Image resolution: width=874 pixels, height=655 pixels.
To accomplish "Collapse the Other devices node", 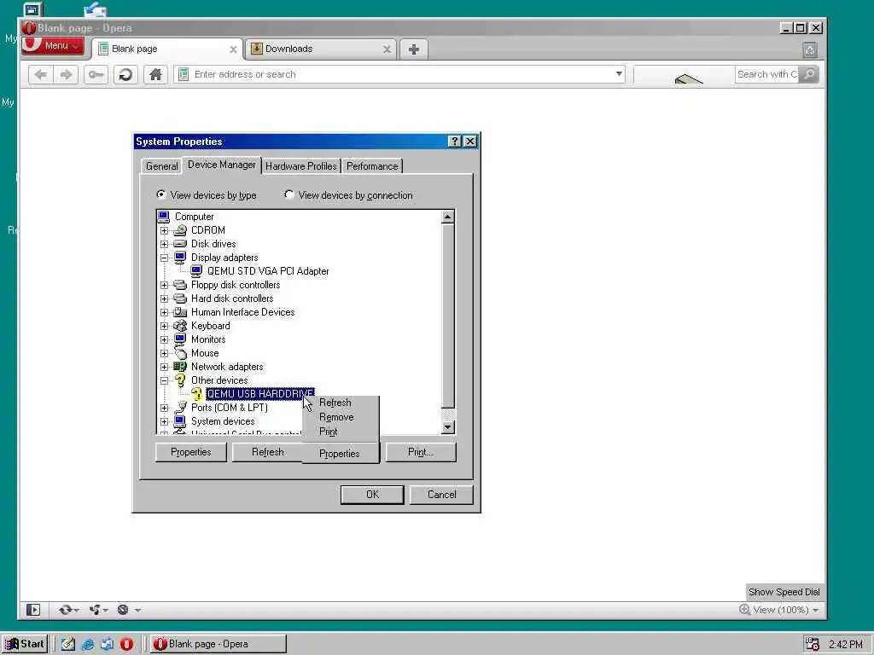I will (x=165, y=381).
